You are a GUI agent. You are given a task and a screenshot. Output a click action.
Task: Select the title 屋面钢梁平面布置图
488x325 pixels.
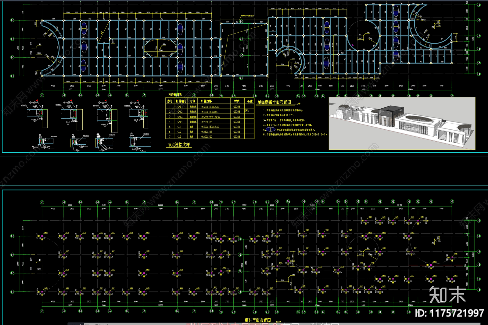pos(274,102)
